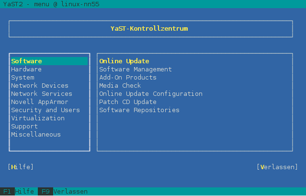Open Software Repositories module
The width and height of the screenshot is (306, 196).
pyautogui.click(x=139, y=110)
